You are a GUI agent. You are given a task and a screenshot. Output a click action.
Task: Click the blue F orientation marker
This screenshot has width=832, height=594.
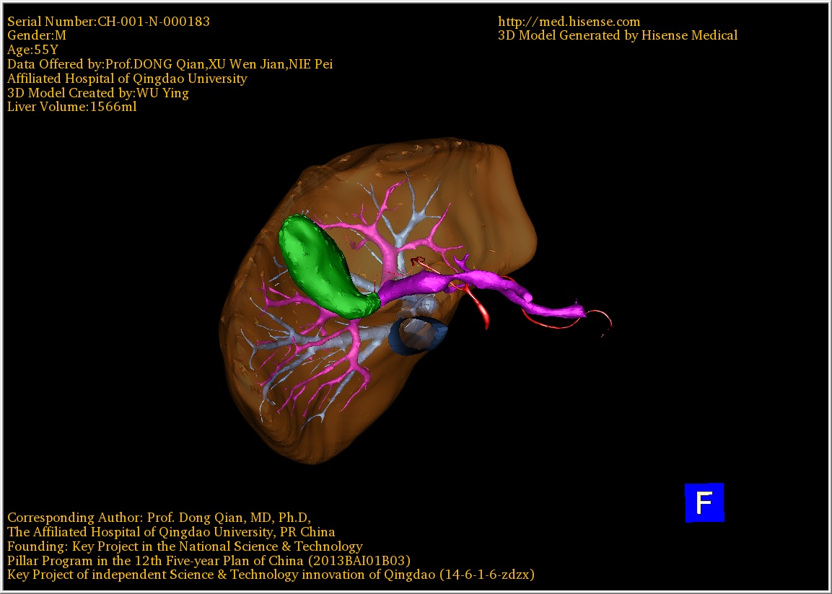(x=704, y=502)
